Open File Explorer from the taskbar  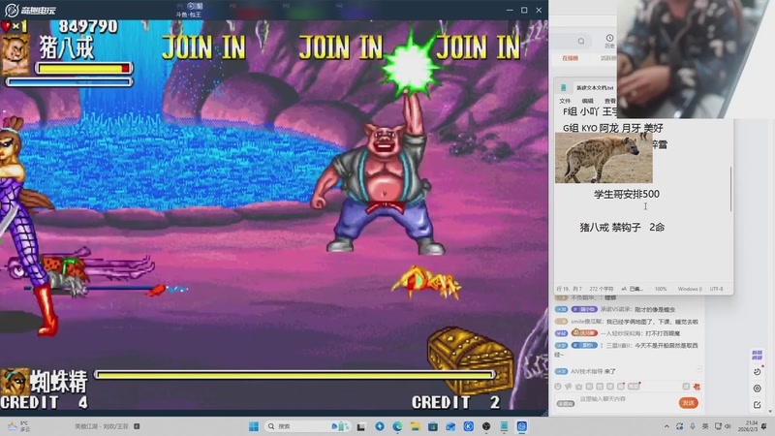[416, 426]
